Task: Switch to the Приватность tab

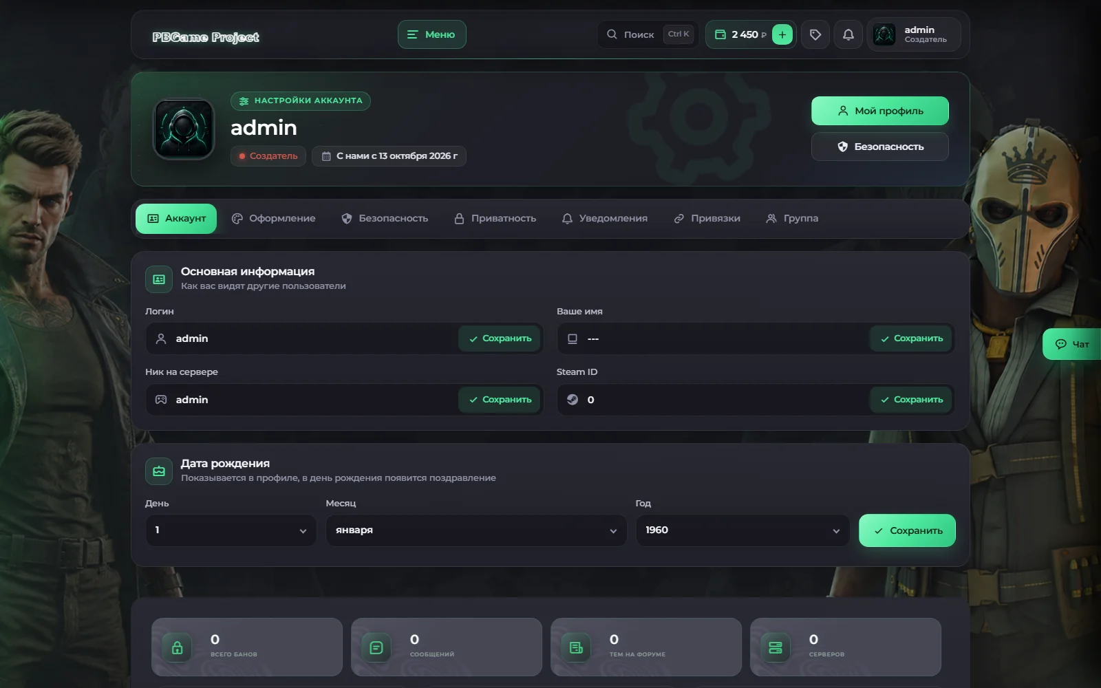Action: click(x=495, y=219)
